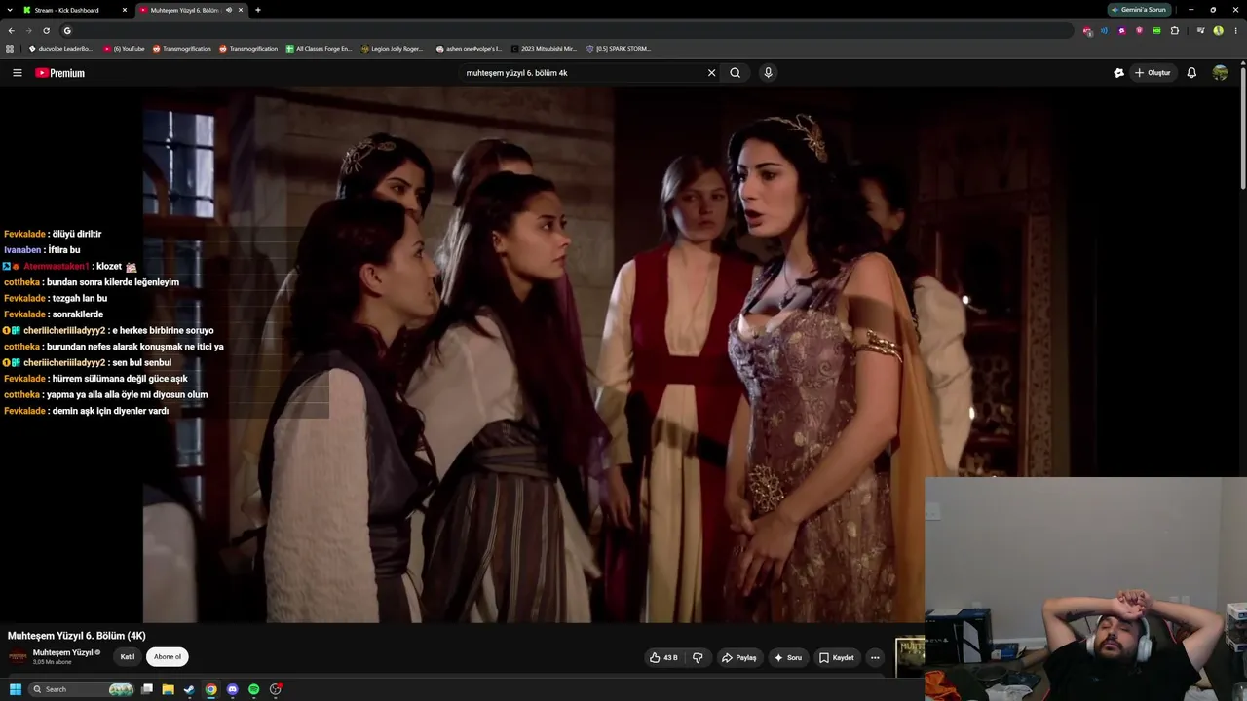Click the Windows taskbar Search box
The width and height of the screenshot is (1247, 701).
82,689
